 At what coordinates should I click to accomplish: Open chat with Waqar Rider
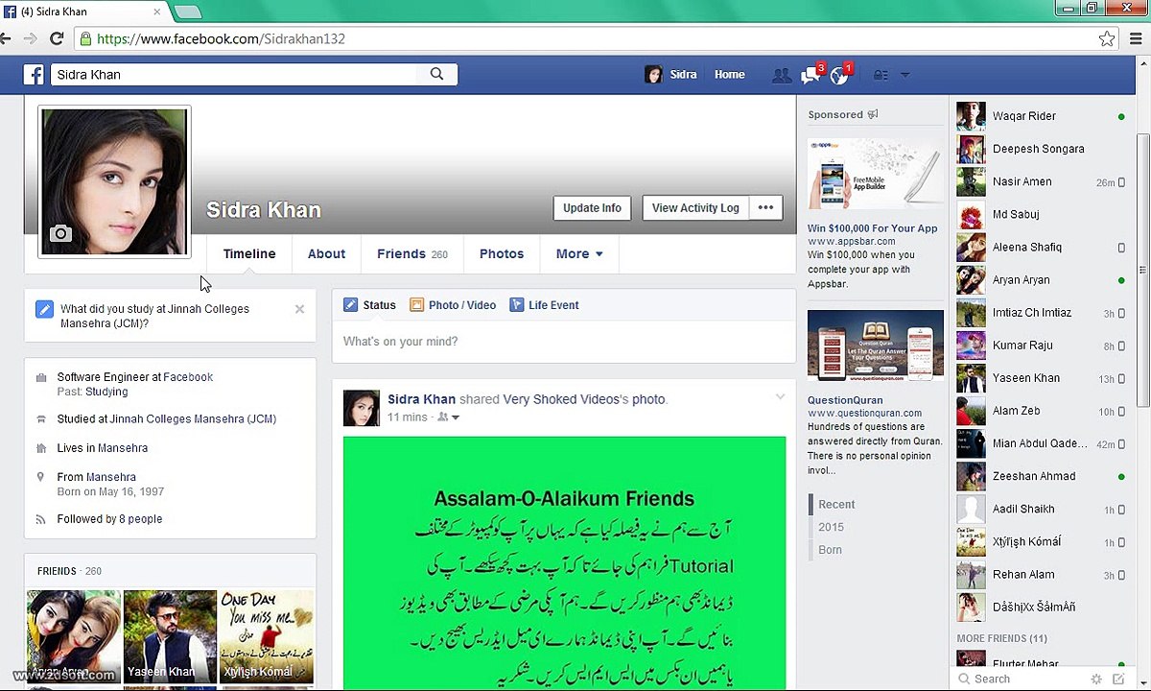tap(1042, 116)
